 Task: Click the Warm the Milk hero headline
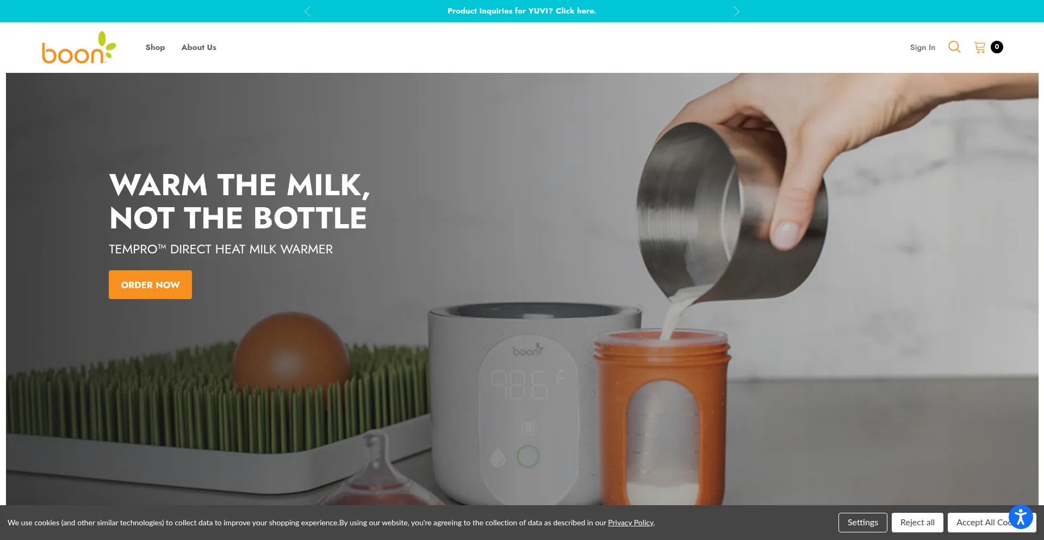coord(240,201)
